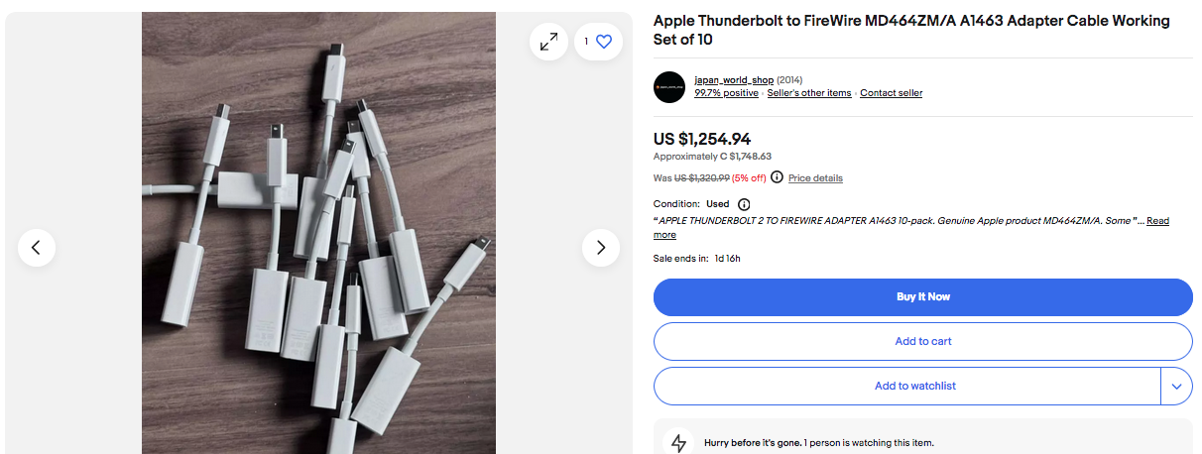Expand the description with Read more

pyautogui.click(x=1157, y=221)
